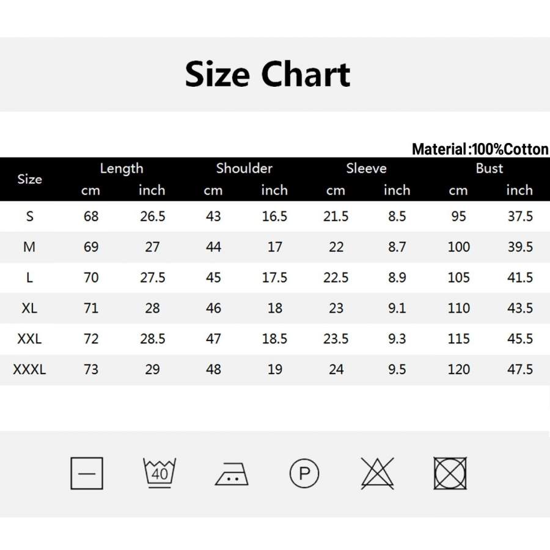Click the Length column header
Image resolution: width=550 pixels, height=550 pixels.
click(x=122, y=168)
